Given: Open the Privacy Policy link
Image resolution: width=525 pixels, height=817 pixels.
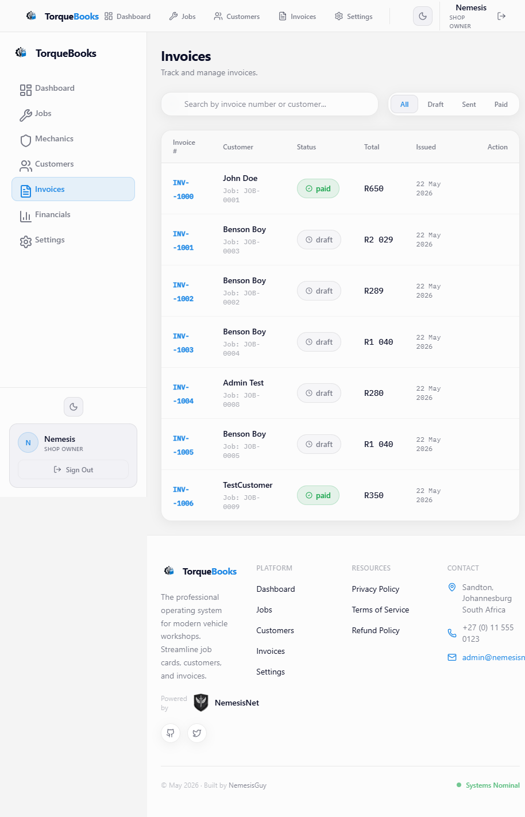Looking at the screenshot, I should coord(376,589).
